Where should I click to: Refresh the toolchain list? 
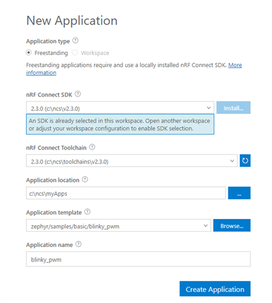245,160
